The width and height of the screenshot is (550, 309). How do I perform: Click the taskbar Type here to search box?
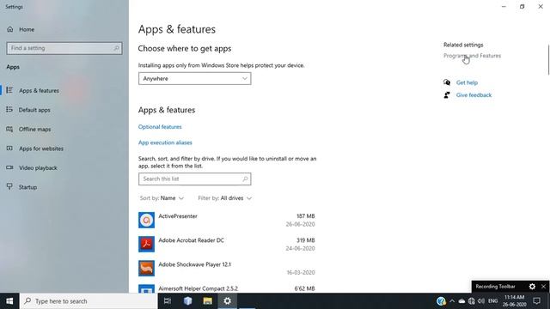pyautogui.click(x=89, y=301)
